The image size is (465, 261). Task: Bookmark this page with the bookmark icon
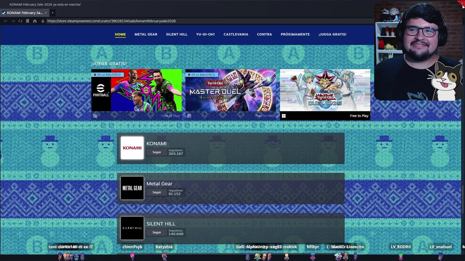28,21
